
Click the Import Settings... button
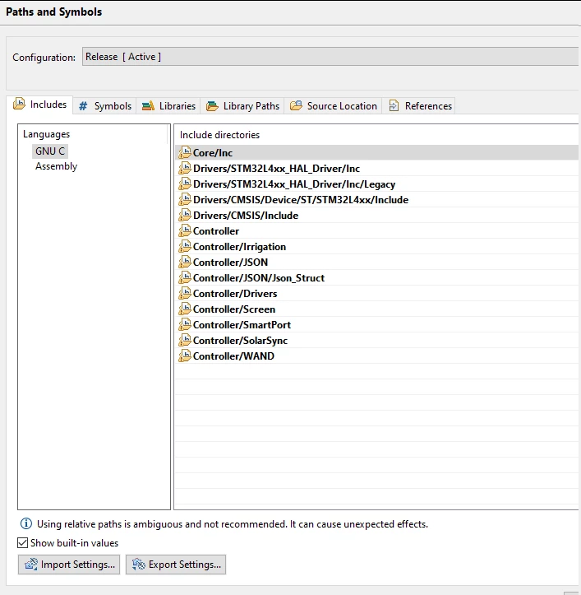click(x=69, y=565)
